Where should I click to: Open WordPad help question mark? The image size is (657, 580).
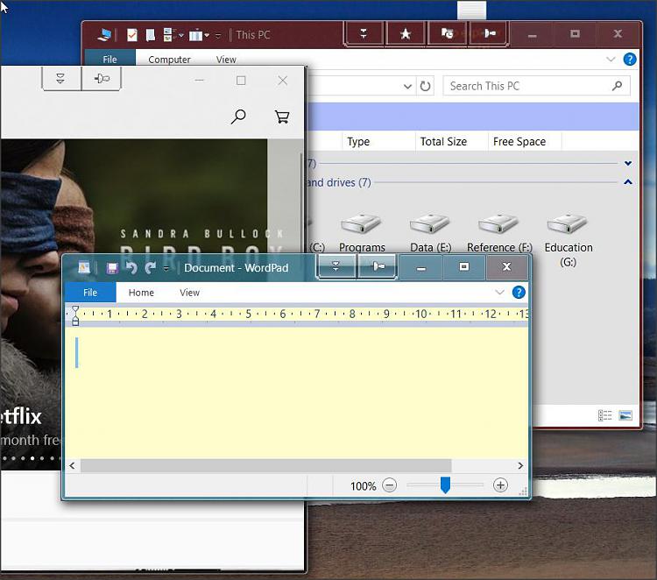coord(519,292)
